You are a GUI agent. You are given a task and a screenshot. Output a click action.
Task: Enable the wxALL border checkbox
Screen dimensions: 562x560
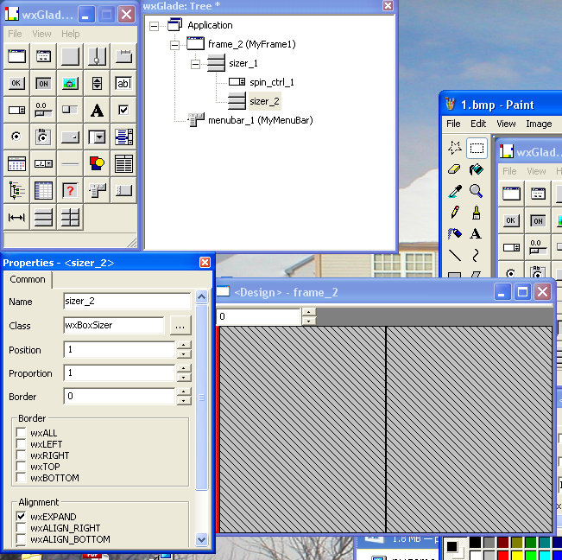pyautogui.click(x=22, y=433)
